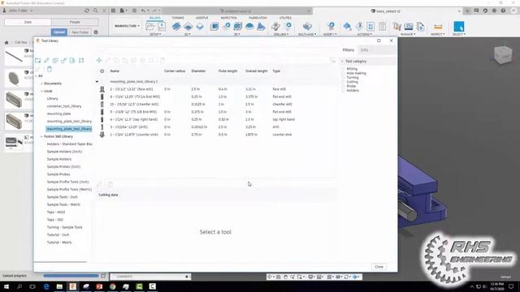The width and height of the screenshot is (520, 292).
Task: Create a new library folder in the Tool Library
Action: [x=38, y=60]
